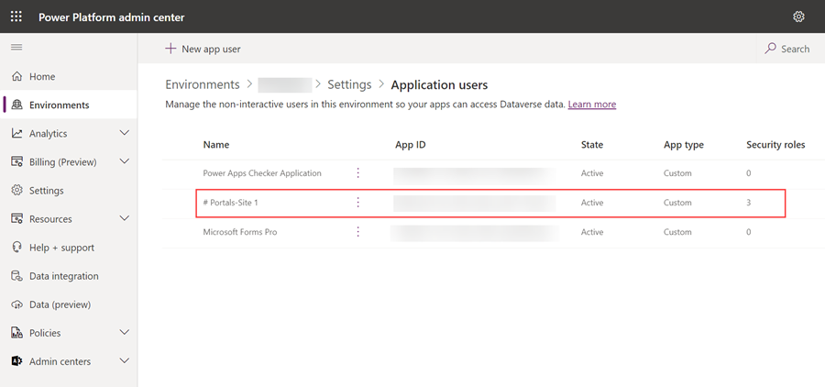Open the app launcher waffle icon
This screenshot has height=387, width=825.
click(x=16, y=17)
